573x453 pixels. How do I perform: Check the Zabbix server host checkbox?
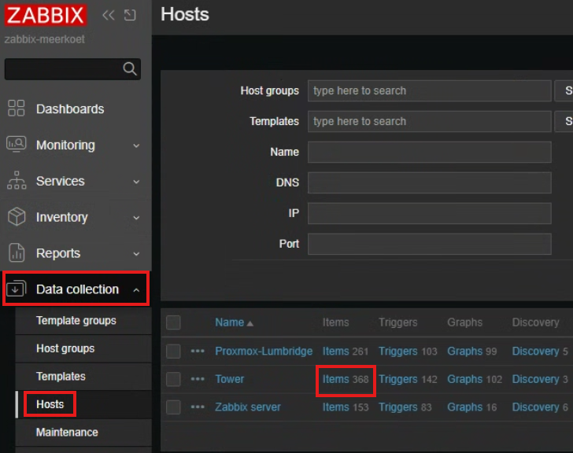click(x=173, y=407)
